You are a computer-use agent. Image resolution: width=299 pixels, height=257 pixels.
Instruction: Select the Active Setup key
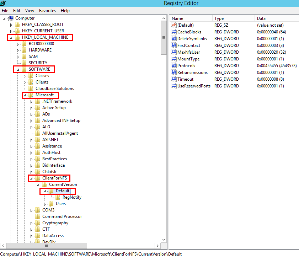click(54, 108)
